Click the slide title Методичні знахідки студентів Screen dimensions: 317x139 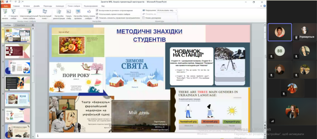pos(149,35)
